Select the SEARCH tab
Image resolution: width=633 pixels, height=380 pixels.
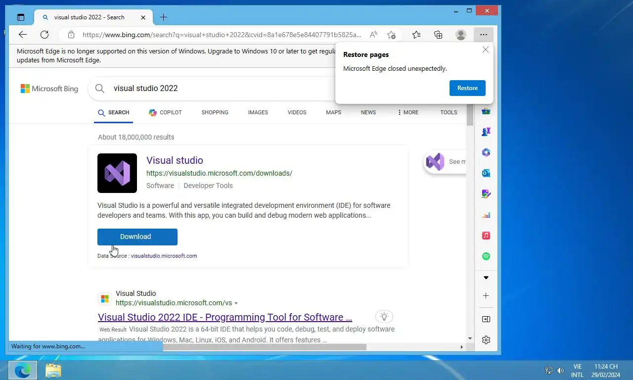(114, 112)
